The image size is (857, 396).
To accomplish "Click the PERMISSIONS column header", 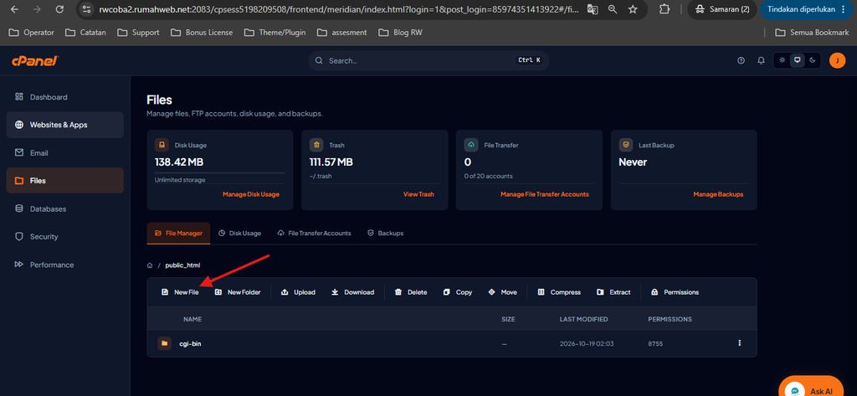I will (x=670, y=319).
